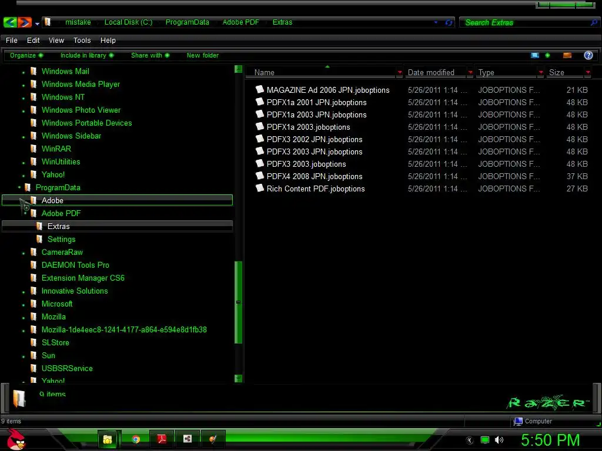Expand the Microsoft tree node
This screenshot has height=451, width=602.
pos(24,305)
